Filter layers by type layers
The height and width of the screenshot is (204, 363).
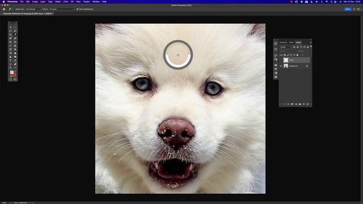coord(301,47)
